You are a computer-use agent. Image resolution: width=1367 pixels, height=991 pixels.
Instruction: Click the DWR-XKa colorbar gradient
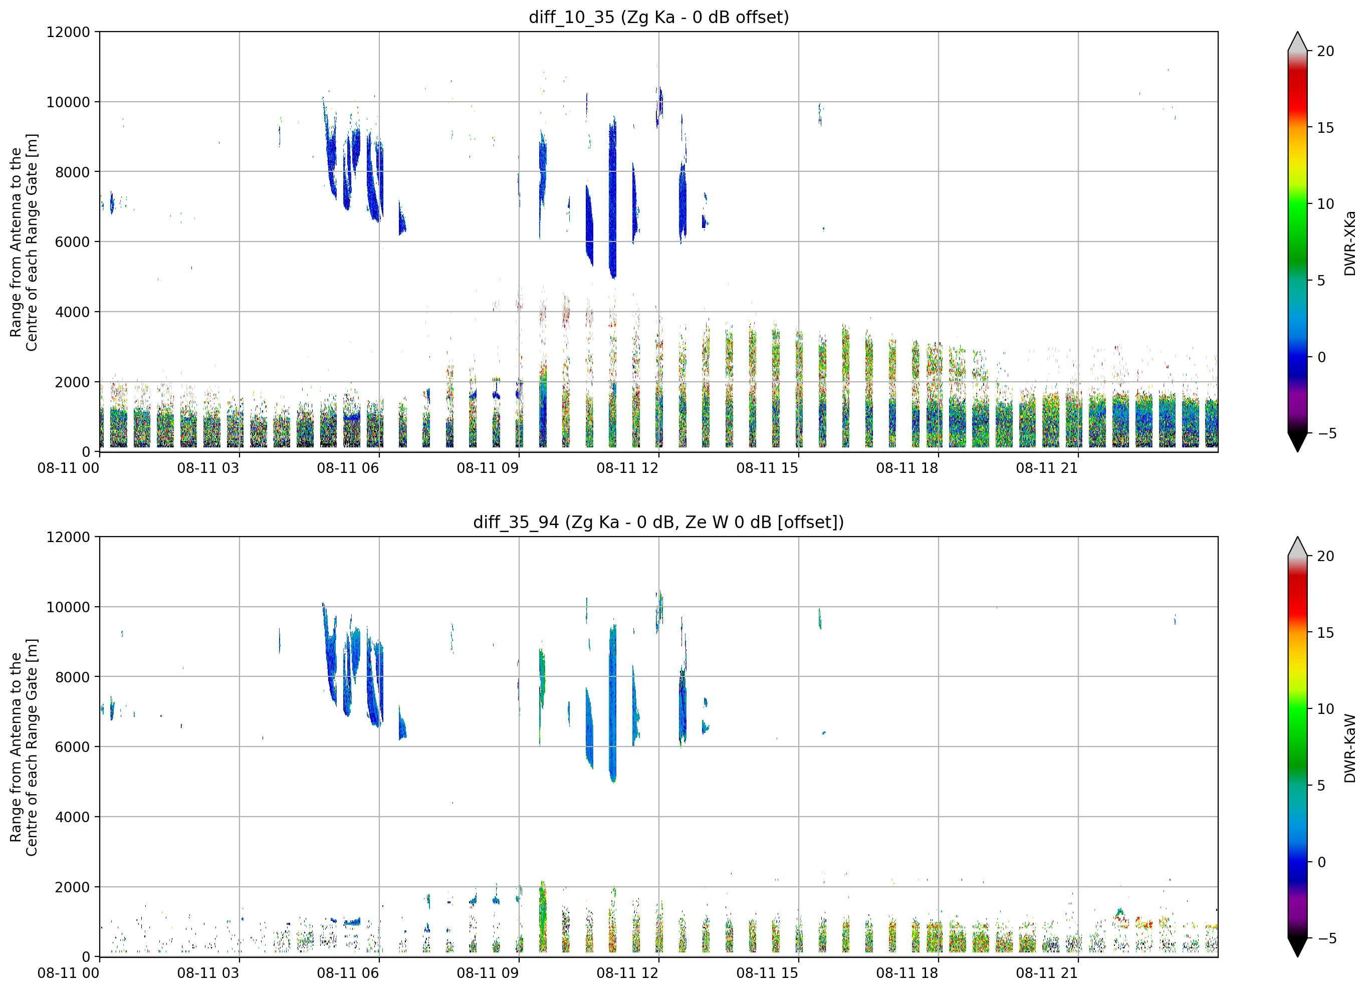1297,241
